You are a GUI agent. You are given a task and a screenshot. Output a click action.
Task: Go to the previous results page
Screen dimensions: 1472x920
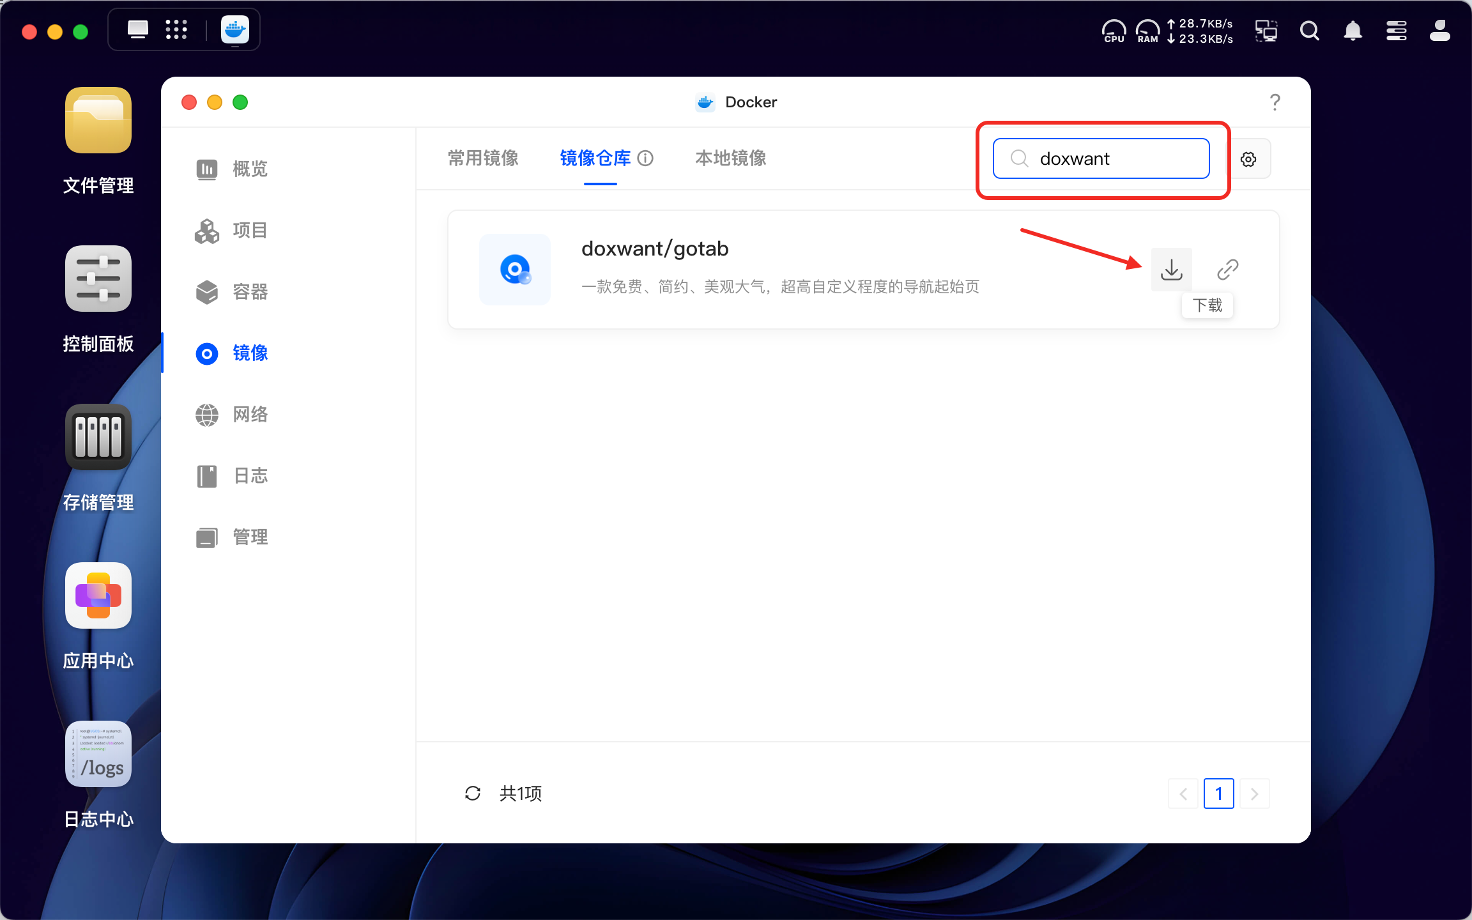click(1183, 793)
